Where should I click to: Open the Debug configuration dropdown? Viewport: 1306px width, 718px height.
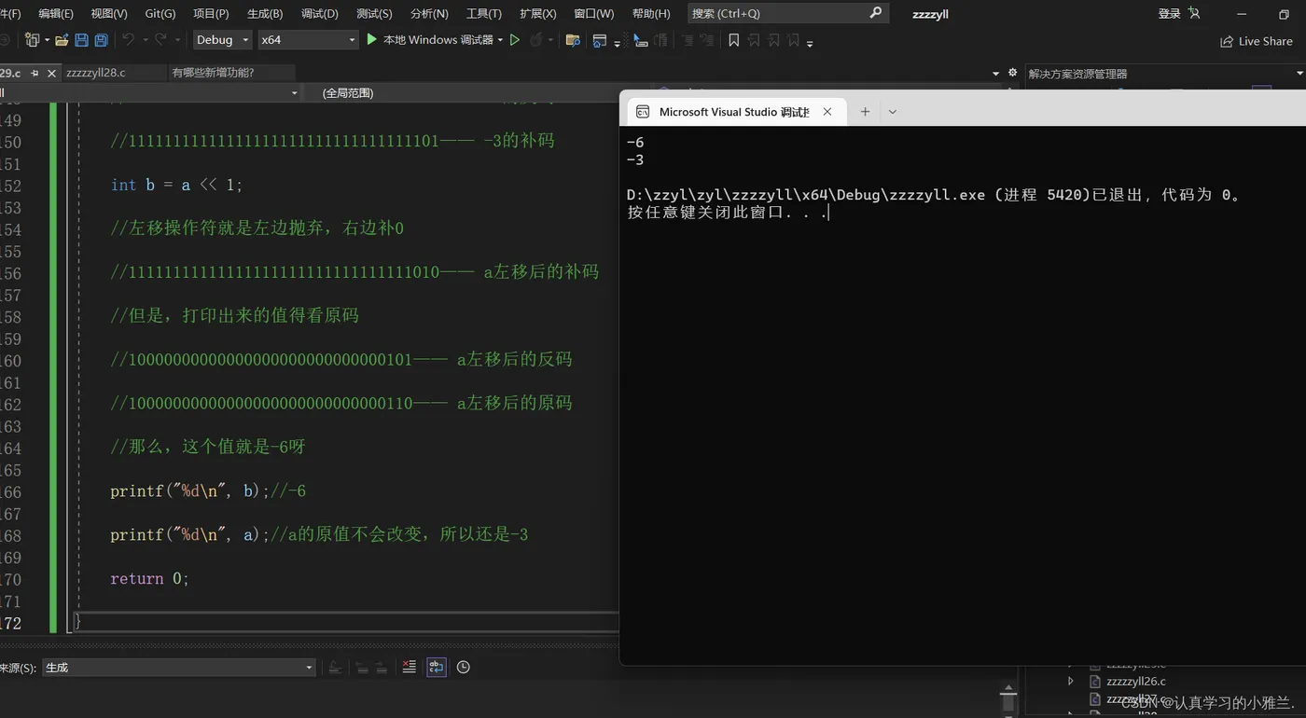222,40
